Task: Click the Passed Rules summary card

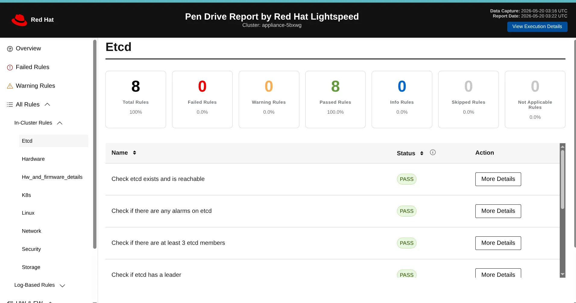Action: [335, 99]
